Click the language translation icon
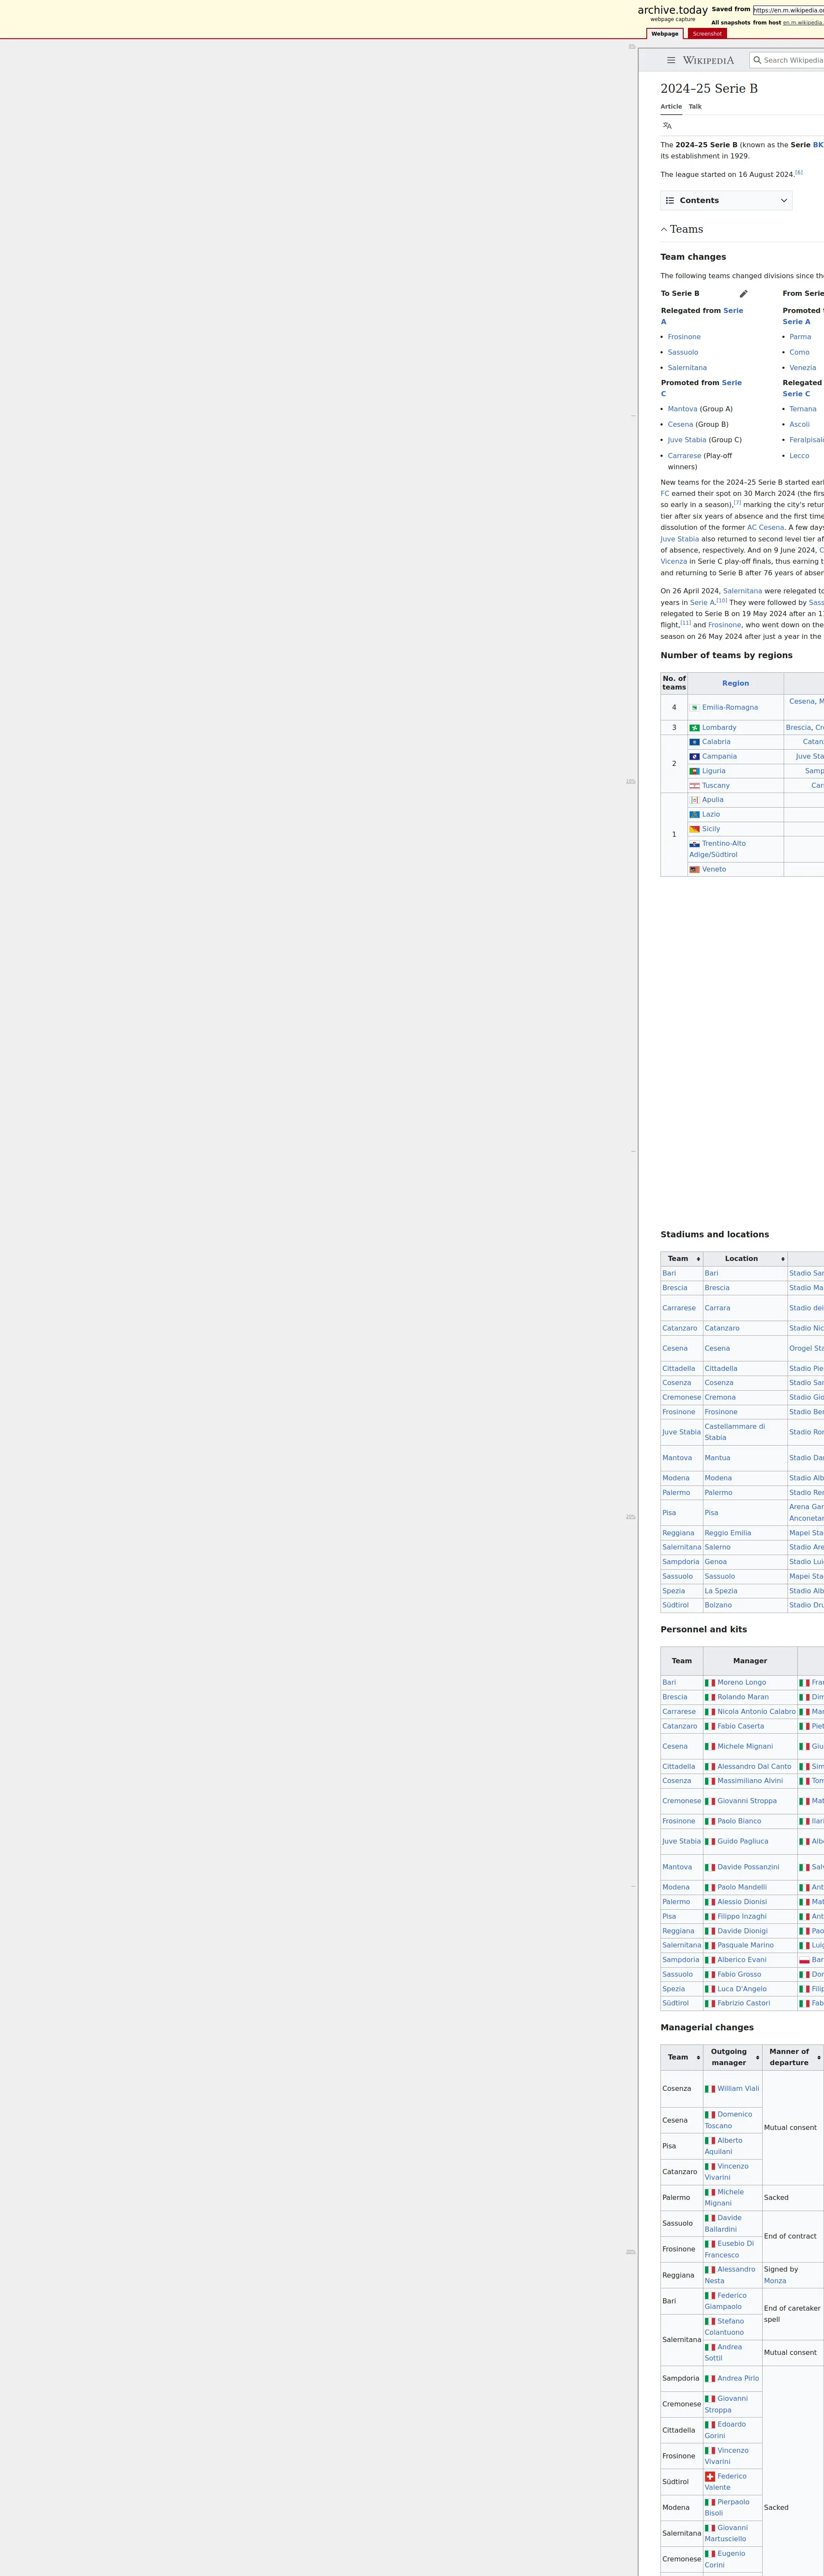This screenshot has width=824, height=2576. (667, 126)
